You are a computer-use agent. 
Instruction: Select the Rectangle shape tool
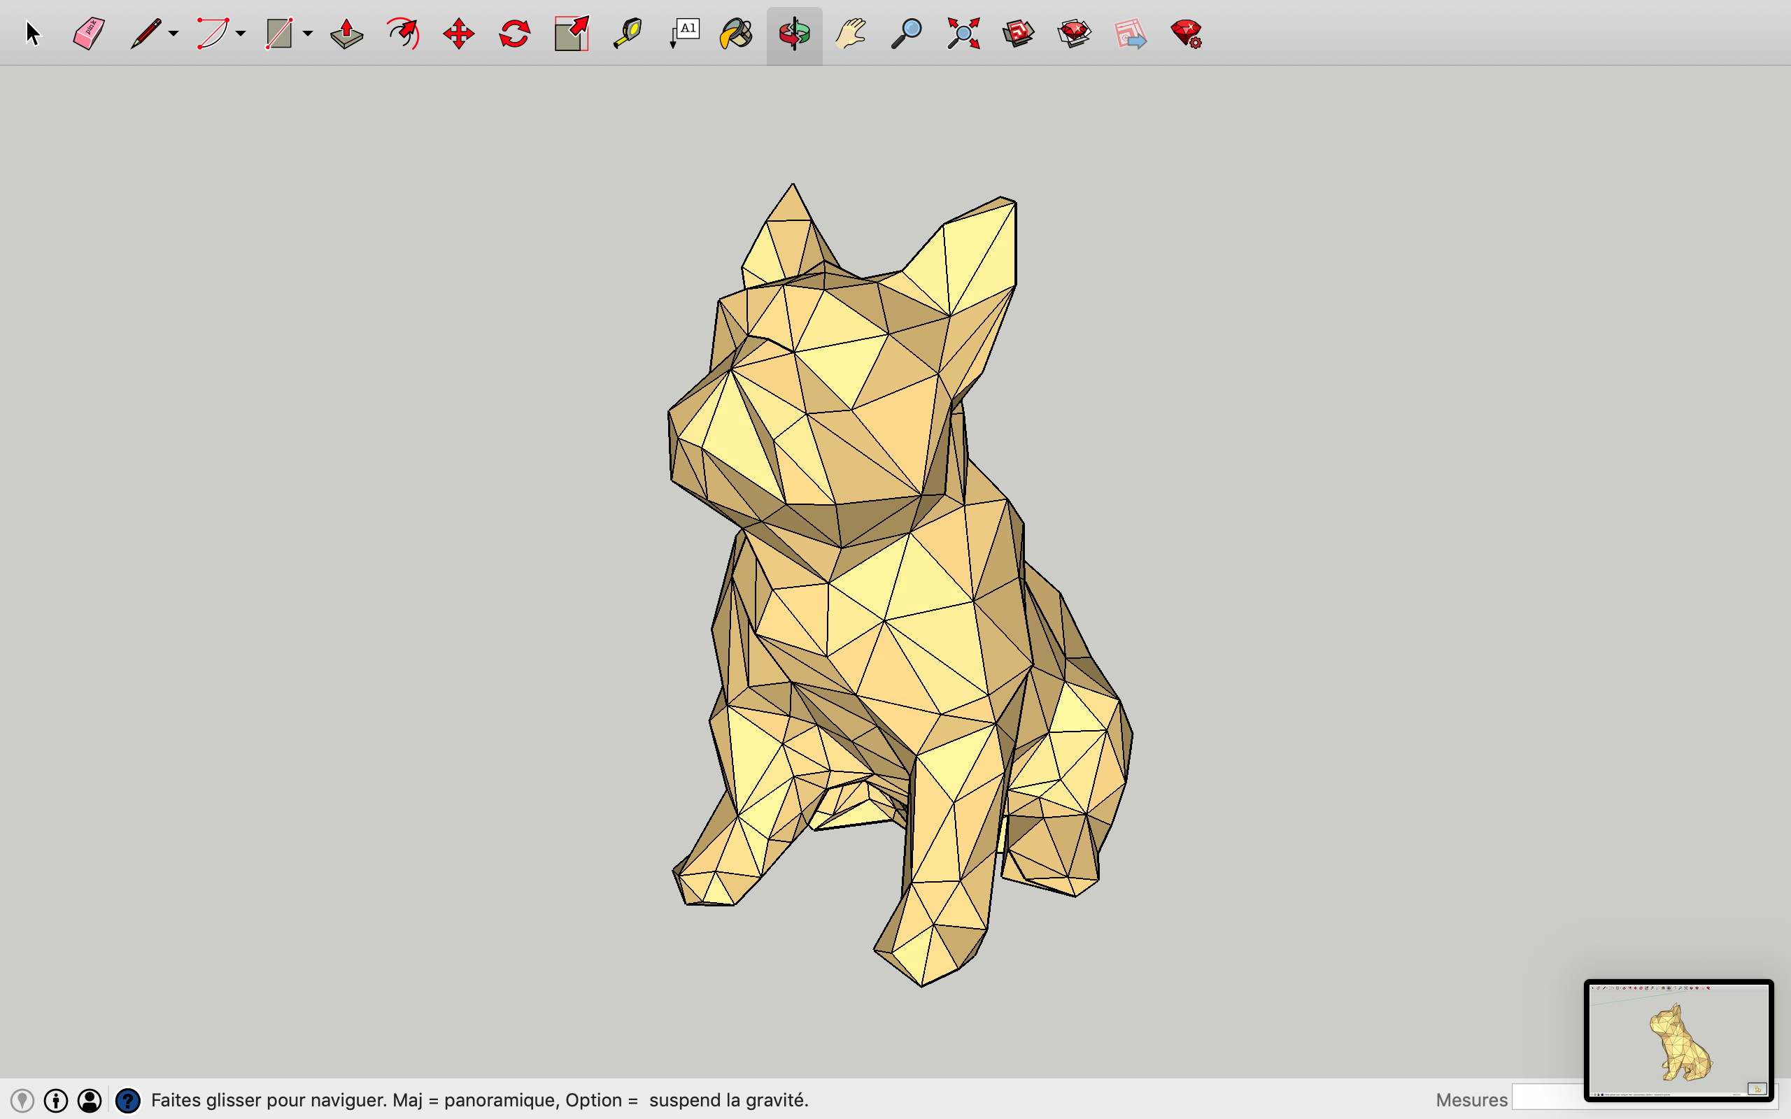[279, 34]
